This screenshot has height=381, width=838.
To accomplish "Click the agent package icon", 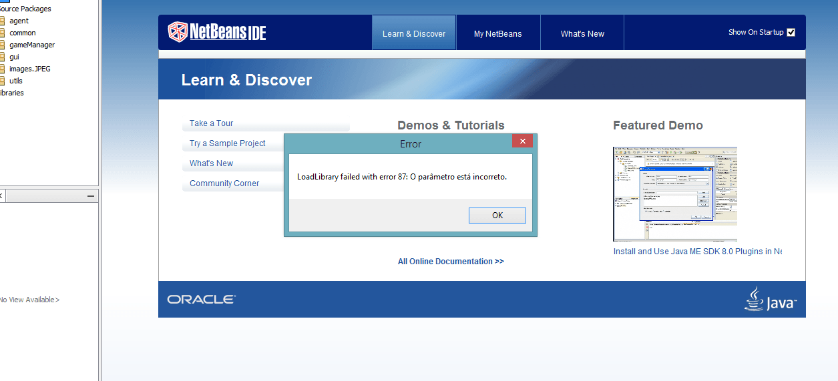I will (2, 21).
